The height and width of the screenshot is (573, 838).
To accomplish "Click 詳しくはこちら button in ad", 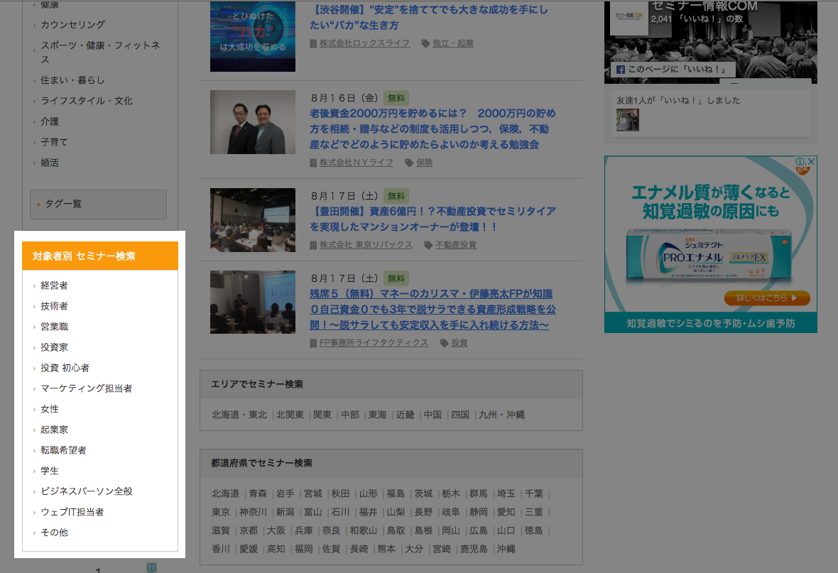I will point(767,298).
